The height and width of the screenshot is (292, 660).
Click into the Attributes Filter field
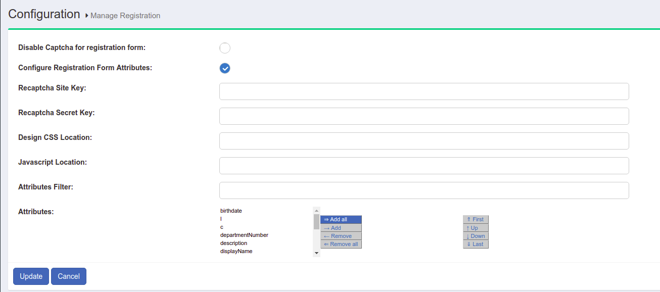pos(423,190)
